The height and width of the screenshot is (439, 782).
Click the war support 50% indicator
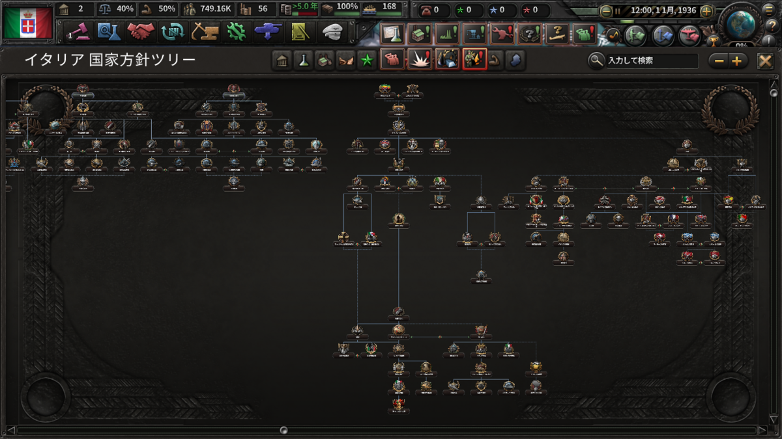[x=158, y=9]
